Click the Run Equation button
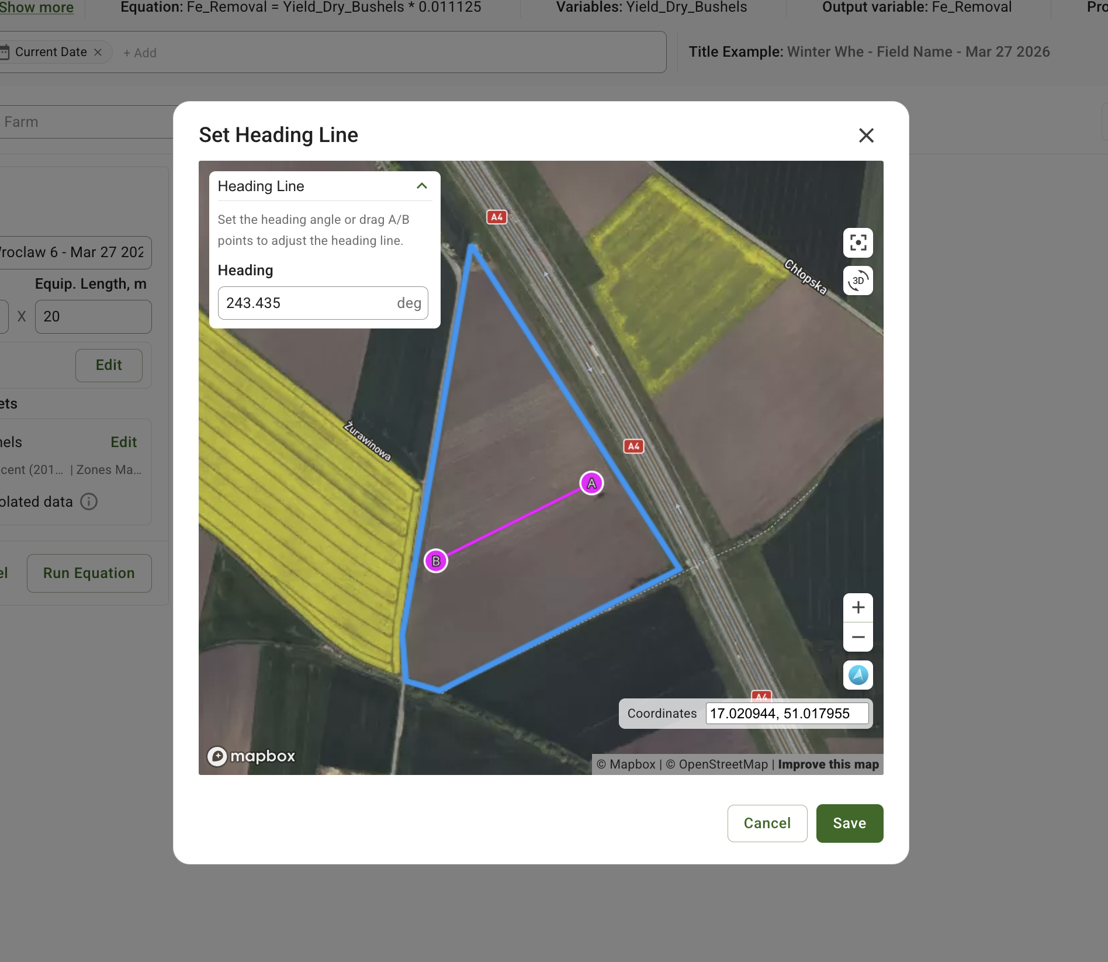 click(89, 573)
